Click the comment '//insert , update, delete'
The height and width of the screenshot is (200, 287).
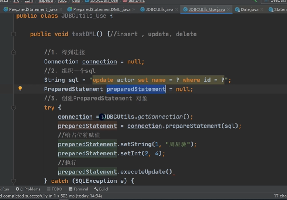153,34
